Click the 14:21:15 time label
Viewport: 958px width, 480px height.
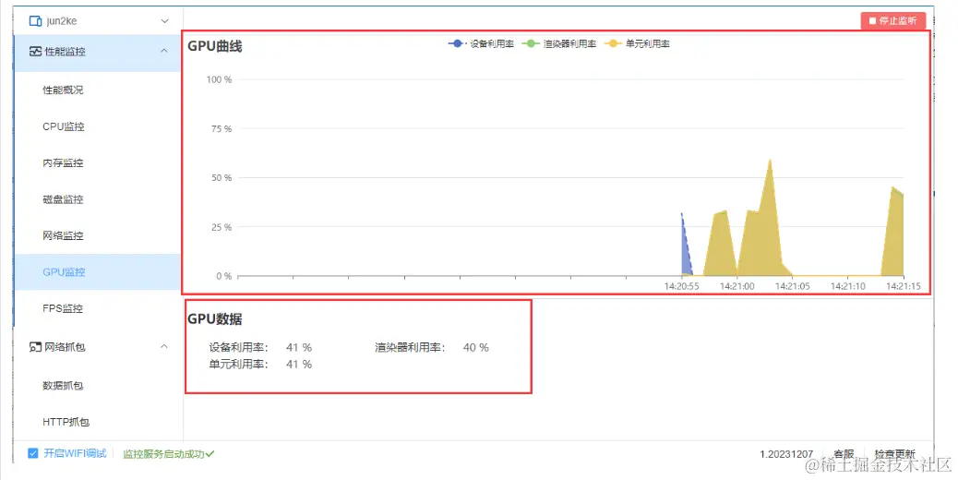[x=903, y=286]
